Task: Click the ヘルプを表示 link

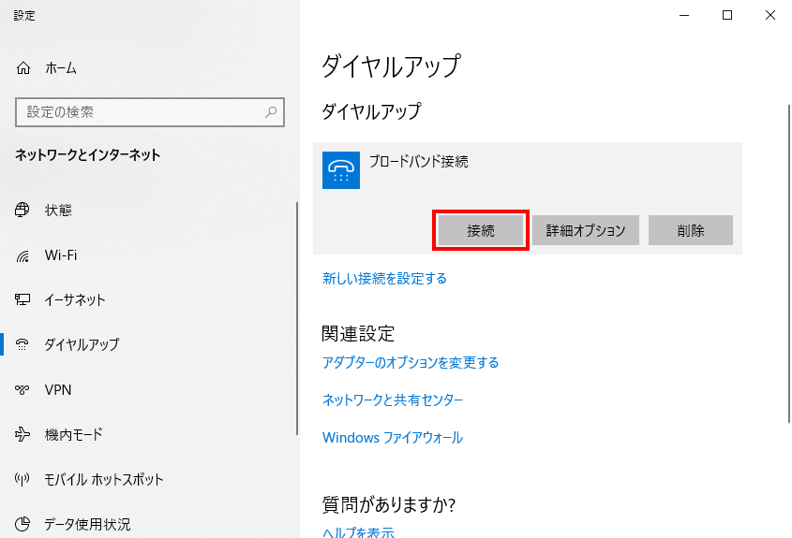Action: tap(358, 531)
